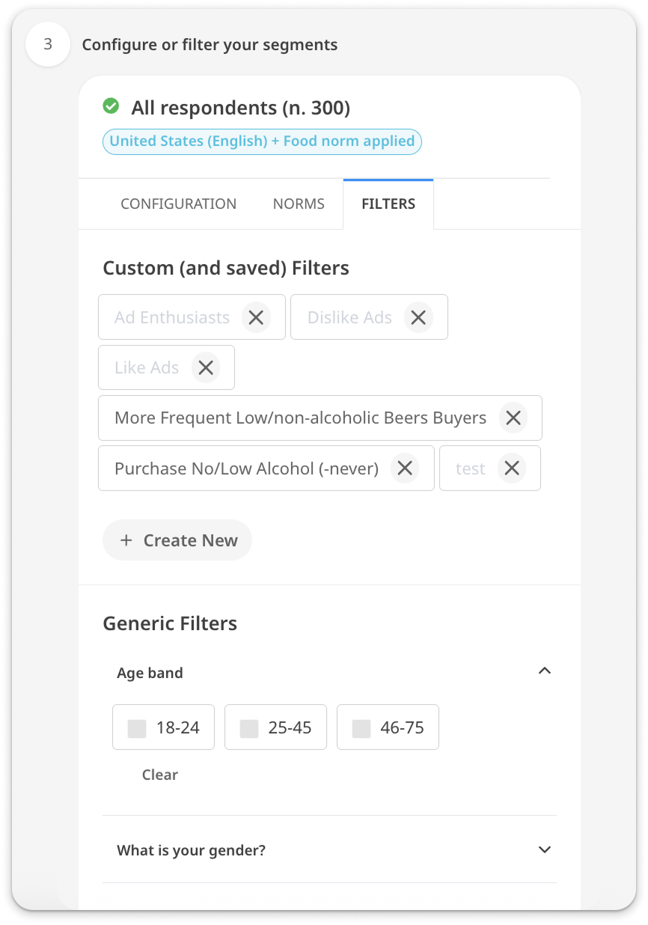Open the Configuration tab
Screen dimensions: 648x925
[x=178, y=204]
